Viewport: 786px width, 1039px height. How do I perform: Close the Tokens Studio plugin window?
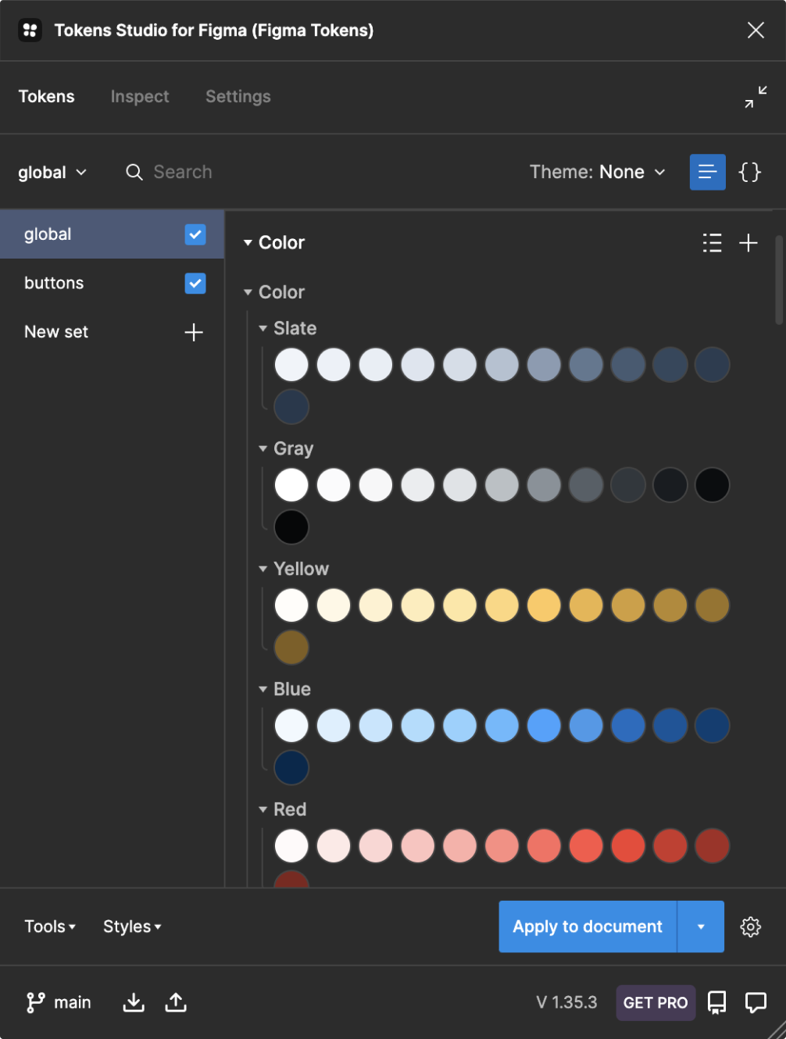click(x=756, y=30)
